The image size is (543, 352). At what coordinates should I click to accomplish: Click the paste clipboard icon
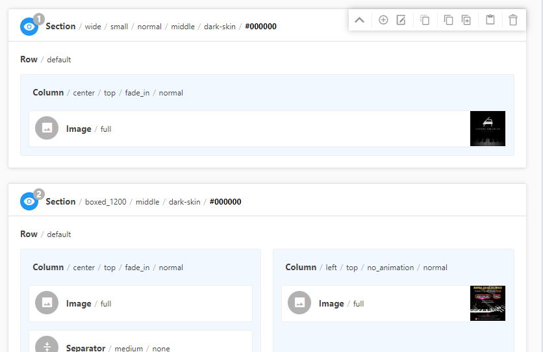pos(490,20)
